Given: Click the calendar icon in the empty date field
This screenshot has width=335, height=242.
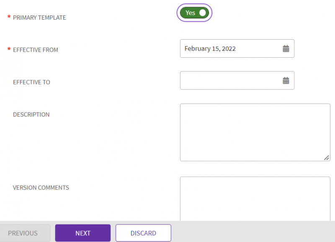Looking at the screenshot, I should 286,80.
